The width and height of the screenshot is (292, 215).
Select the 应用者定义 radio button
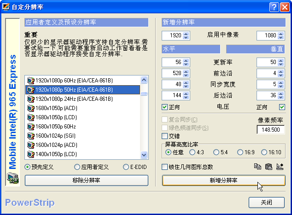pyautogui.click(x=77, y=167)
